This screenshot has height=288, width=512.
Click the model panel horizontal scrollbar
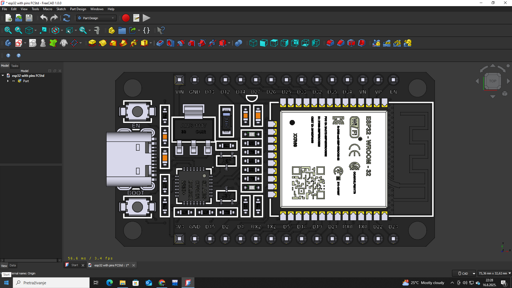pyautogui.click(x=31, y=260)
